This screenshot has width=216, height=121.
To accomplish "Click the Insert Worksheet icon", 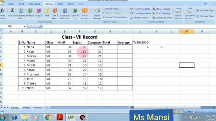I will (x=47, y=108).
